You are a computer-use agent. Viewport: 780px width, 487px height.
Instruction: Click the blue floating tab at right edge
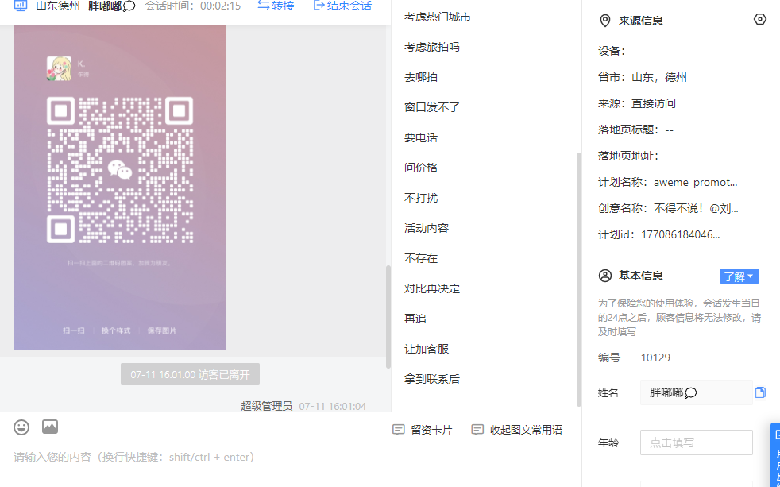click(x=775, y=455)
